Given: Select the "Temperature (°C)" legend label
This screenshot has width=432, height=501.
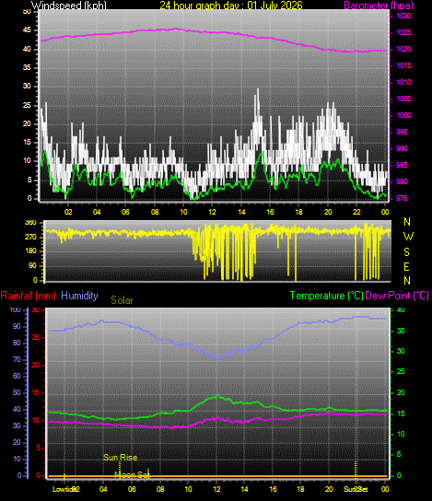Looking at the screenshot, I should pyautogui.click(x=327, y=296).
